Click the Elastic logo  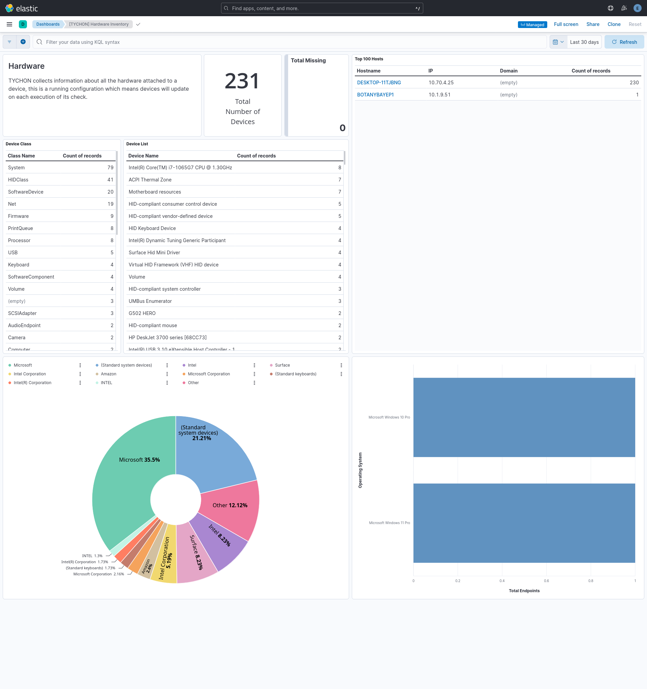tap(22, 8)
